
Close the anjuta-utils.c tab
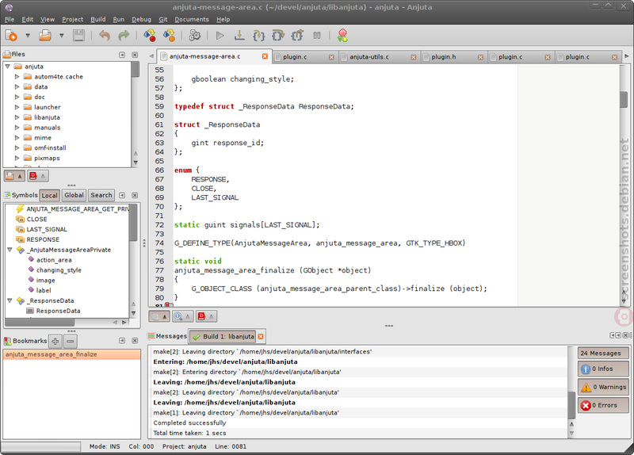(x=413, y=57)
